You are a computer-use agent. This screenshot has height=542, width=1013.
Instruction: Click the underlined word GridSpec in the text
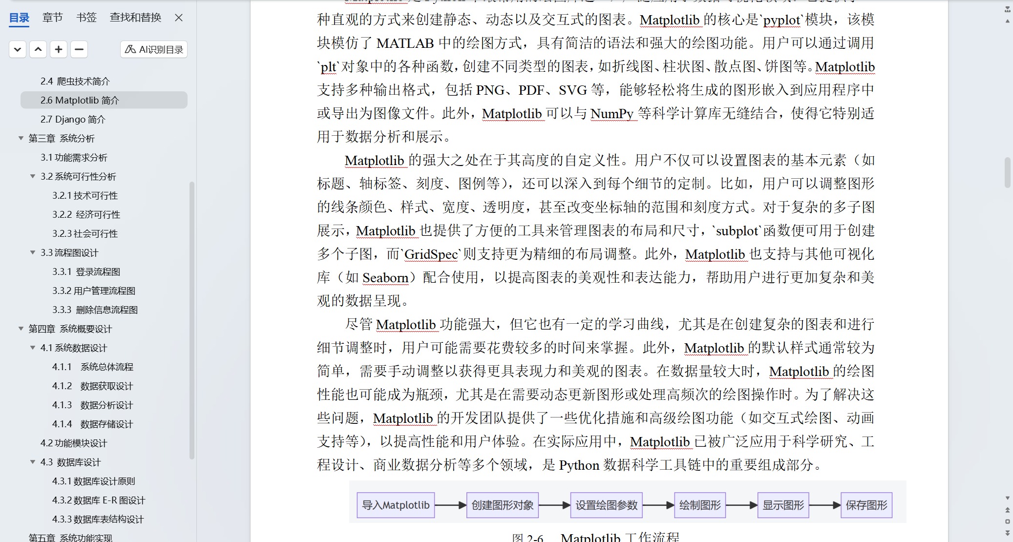coord(431,254)
